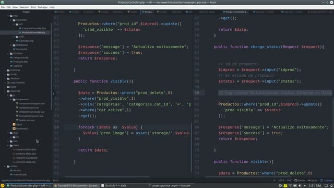Click line 60 in right editor gutter

click(x=197, y=93)
